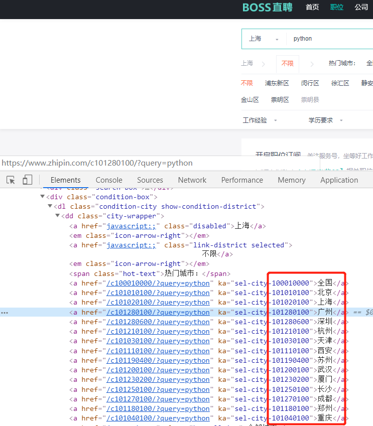Click the 上海 breadcrumb in the city row
The height and width of the screenshot is (426, 373).
(247, 64)
